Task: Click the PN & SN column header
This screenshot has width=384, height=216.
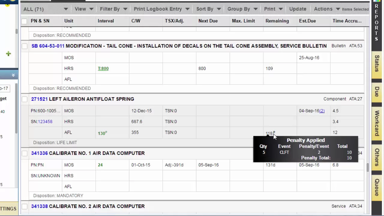Action: click(40, 21)
